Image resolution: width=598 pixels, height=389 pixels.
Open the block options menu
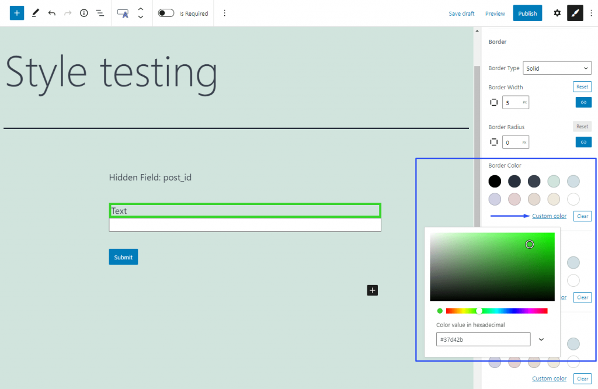tap(225, 13)
